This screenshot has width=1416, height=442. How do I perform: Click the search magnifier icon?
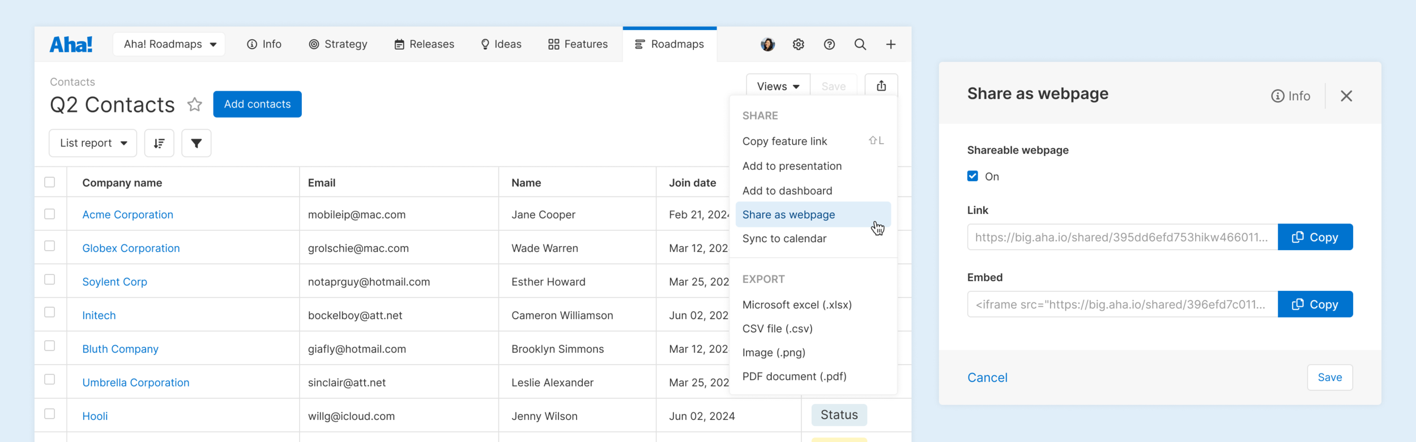(860, 44)
